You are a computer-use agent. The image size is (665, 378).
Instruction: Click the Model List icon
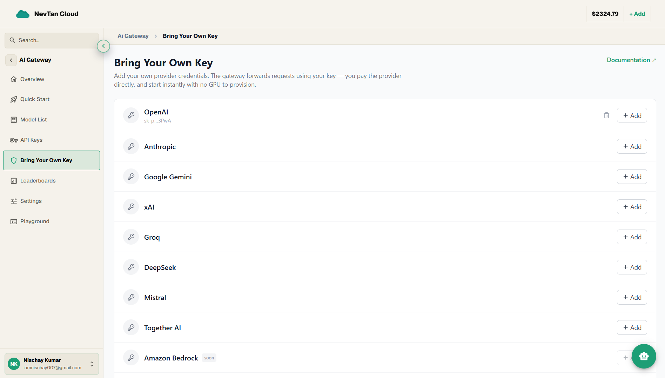[x=14, y=120]
